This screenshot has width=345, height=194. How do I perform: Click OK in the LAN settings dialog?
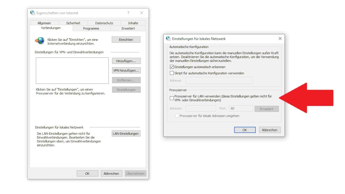click(245, 130)
